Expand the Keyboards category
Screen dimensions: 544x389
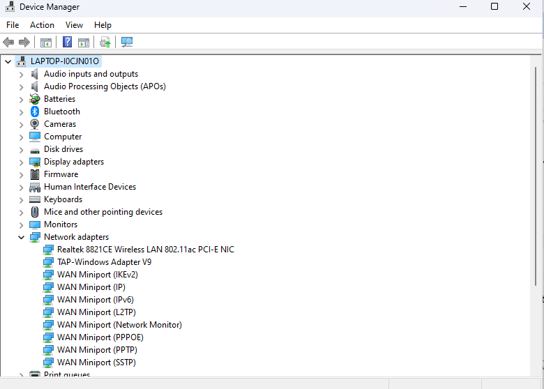[21, 199]
